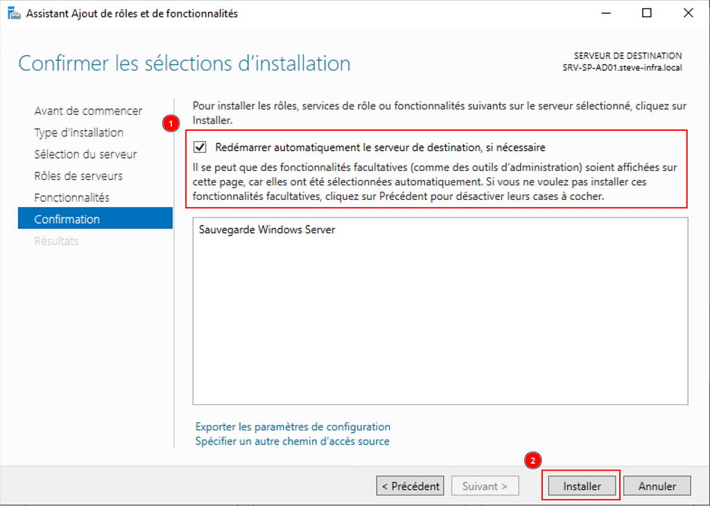Open the Type d'installation step
This screenshot has width=710, height=506.
(78, 132)
